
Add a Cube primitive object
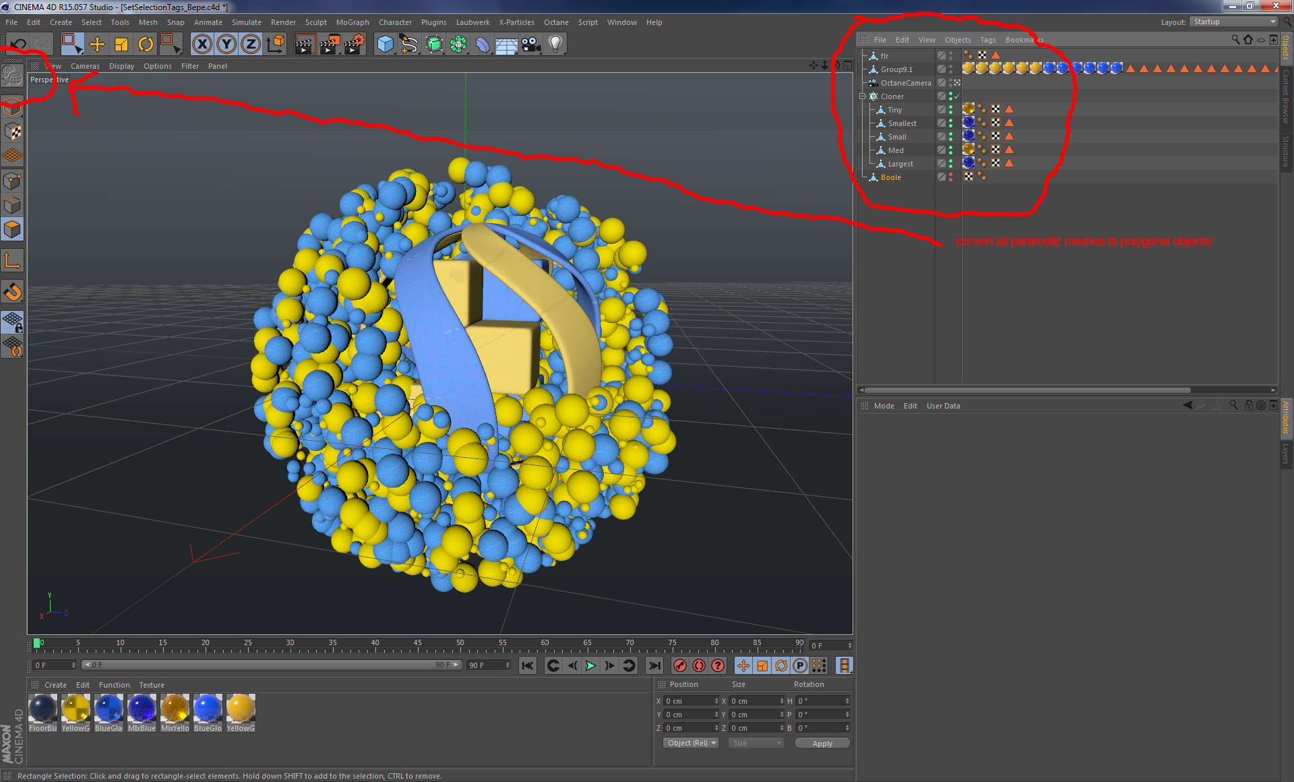[385, 44]
